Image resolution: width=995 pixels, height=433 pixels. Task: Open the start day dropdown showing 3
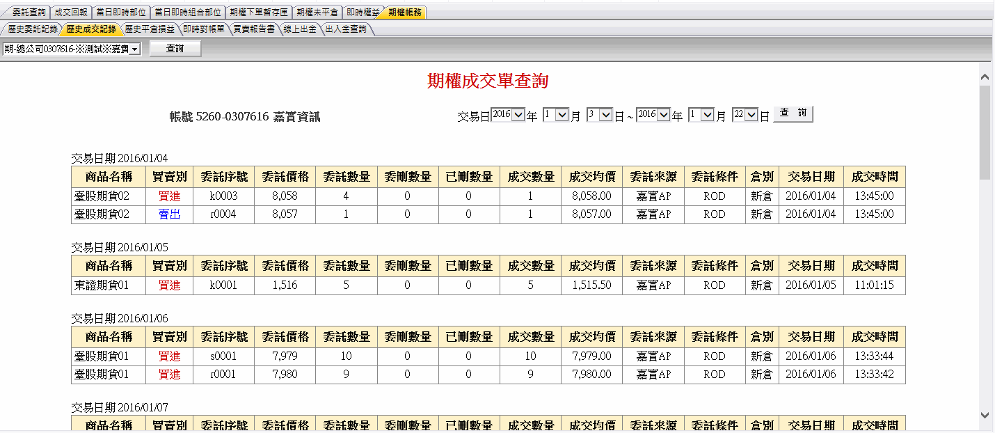click(x=605, y=116)
